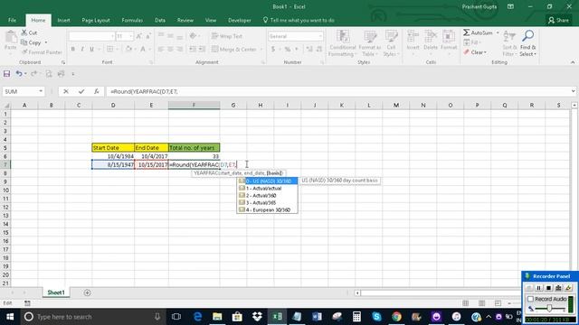Viewport: 579px width, 325px height.
Task: Open Word from the taskbar
Action: coord(317,317)
